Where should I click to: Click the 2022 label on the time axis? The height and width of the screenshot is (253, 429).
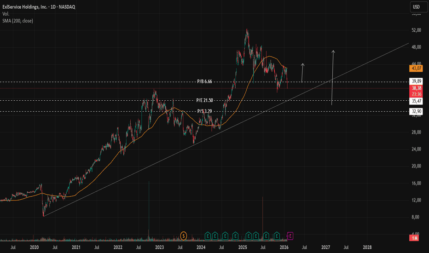[118, 247]
